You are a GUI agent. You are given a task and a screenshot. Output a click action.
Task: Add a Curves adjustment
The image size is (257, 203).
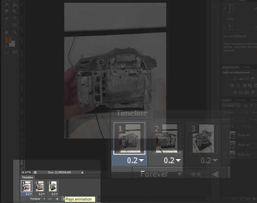coord(247,79)
